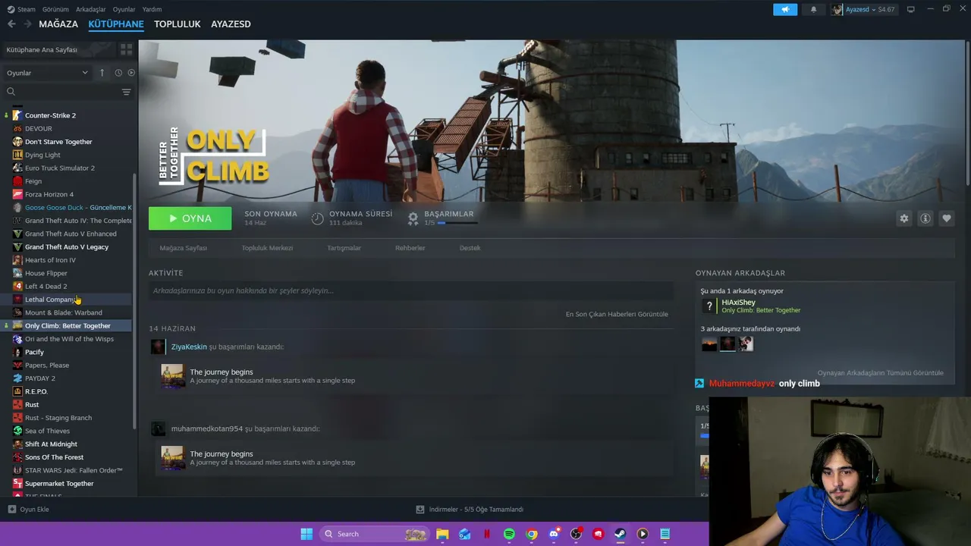Viewport: 971px width, 546px height.
Task: Click the PAYDAY 2 game icon
Action: [x=17, y=378]
